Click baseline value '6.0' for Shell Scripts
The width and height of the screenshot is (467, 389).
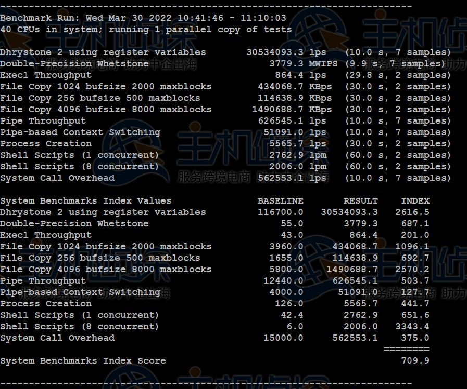click(x=295, y=327)
